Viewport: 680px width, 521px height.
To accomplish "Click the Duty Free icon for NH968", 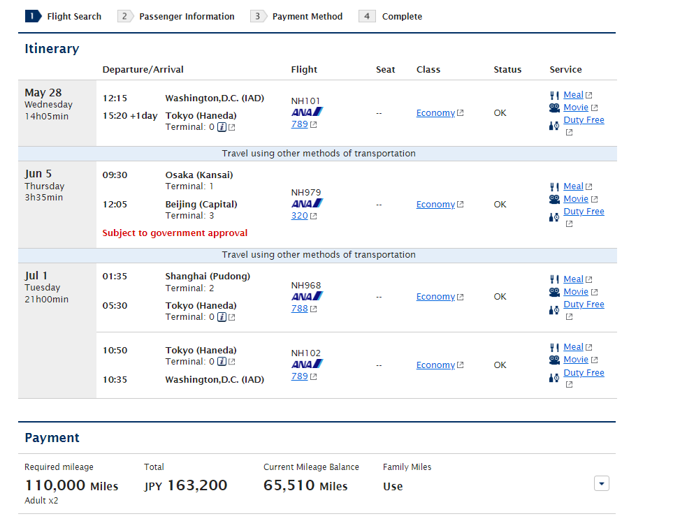I will (554, 309).
